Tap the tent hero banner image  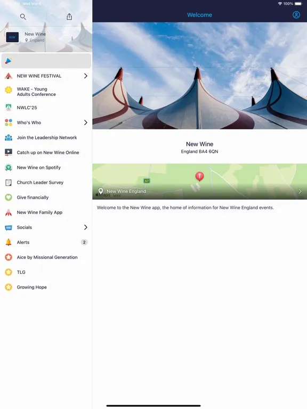199,76
